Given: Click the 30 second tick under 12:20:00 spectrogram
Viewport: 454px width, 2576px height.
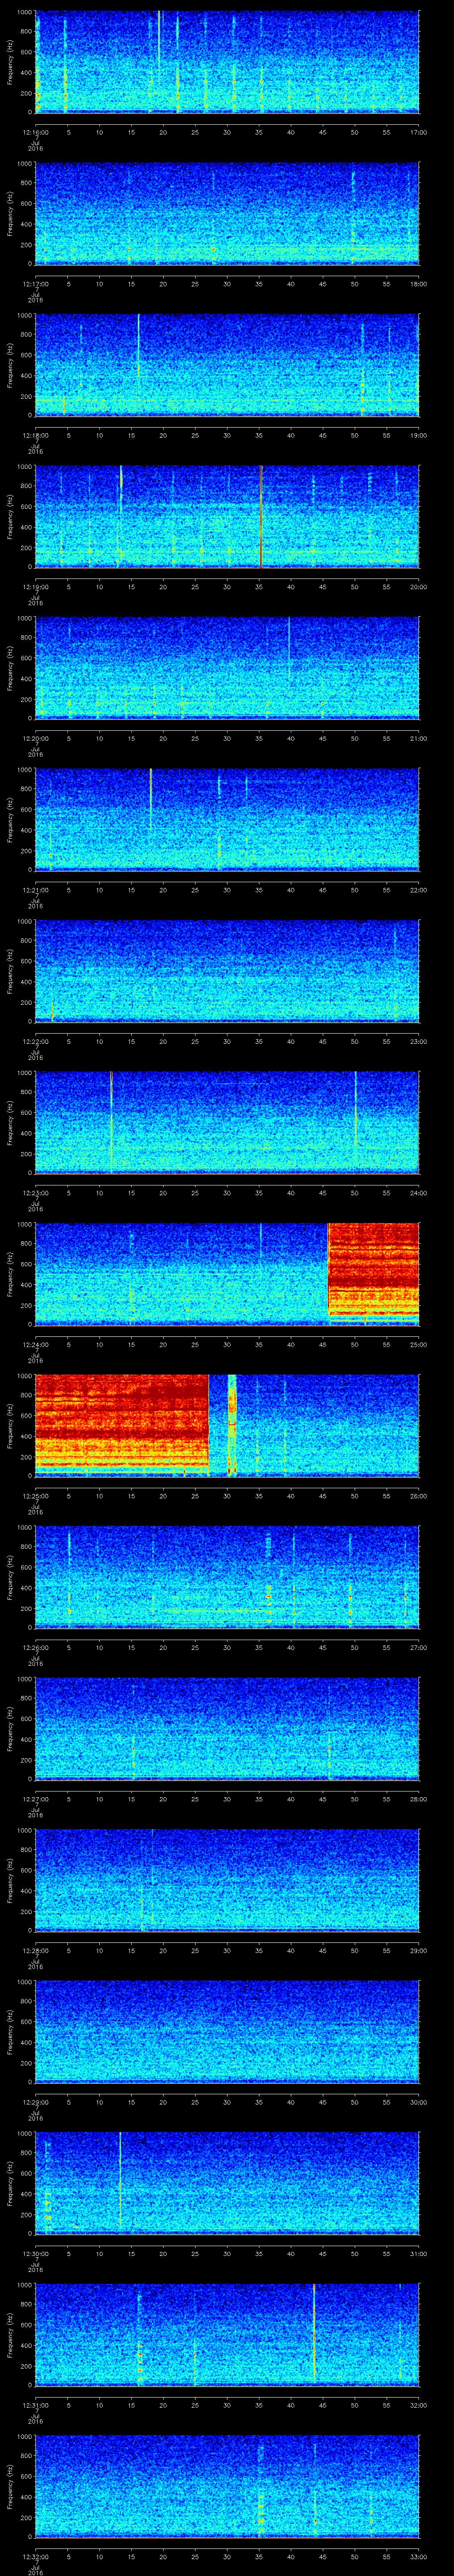Looking at the screenshot, I should click(x=227, y=738).
